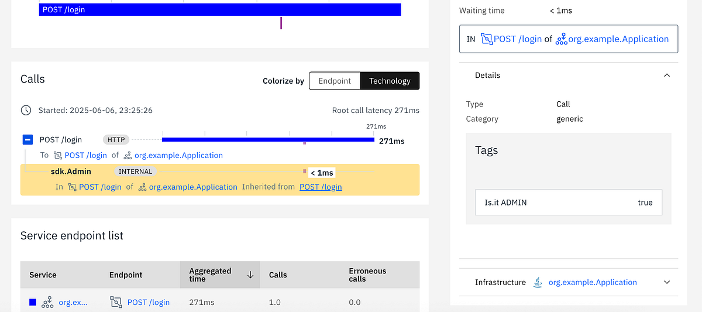Click the Call Type value
Viewport: 702px width, 312px height.
coord(563,104)
